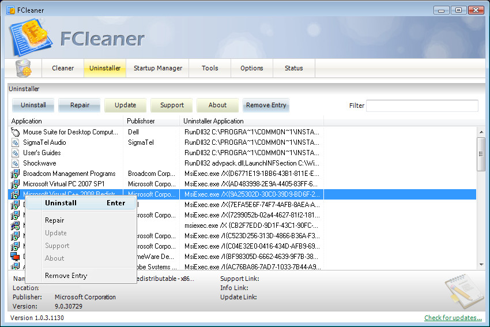490x327 pixels.
Task: Click the Broadcom Corp... publisher cell
Action: 152,174
